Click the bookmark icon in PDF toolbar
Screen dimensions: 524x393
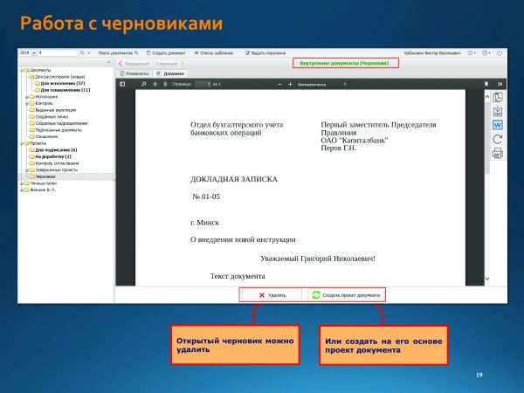[485, 84]
